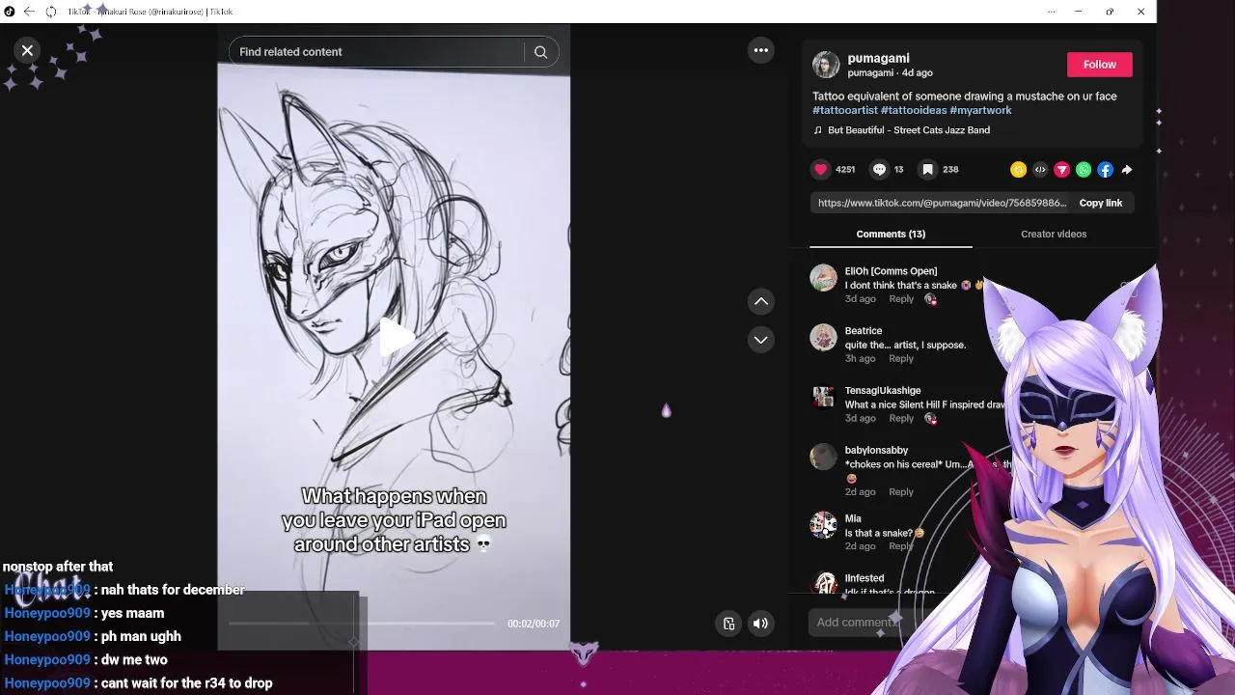Open the window's three-dot menu in title bar
Image resolution: width=1235 pixels, height=695 pixels.
(x=1051, y=12)
